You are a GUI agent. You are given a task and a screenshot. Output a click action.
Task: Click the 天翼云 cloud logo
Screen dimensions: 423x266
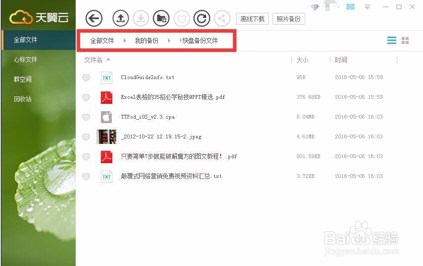point(39,17)
